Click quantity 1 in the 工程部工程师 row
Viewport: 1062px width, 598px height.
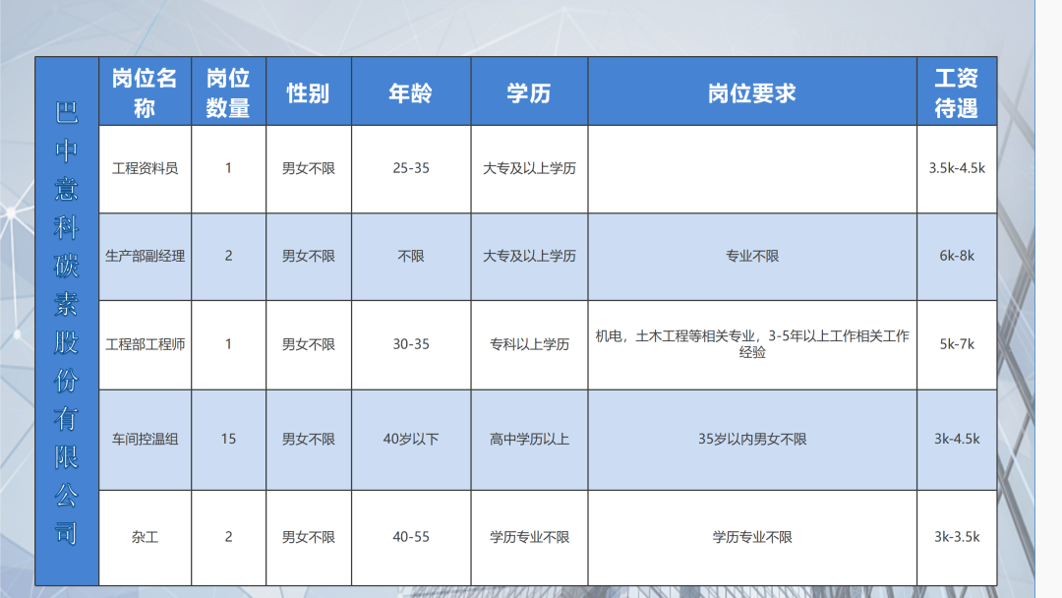point(228,344)
